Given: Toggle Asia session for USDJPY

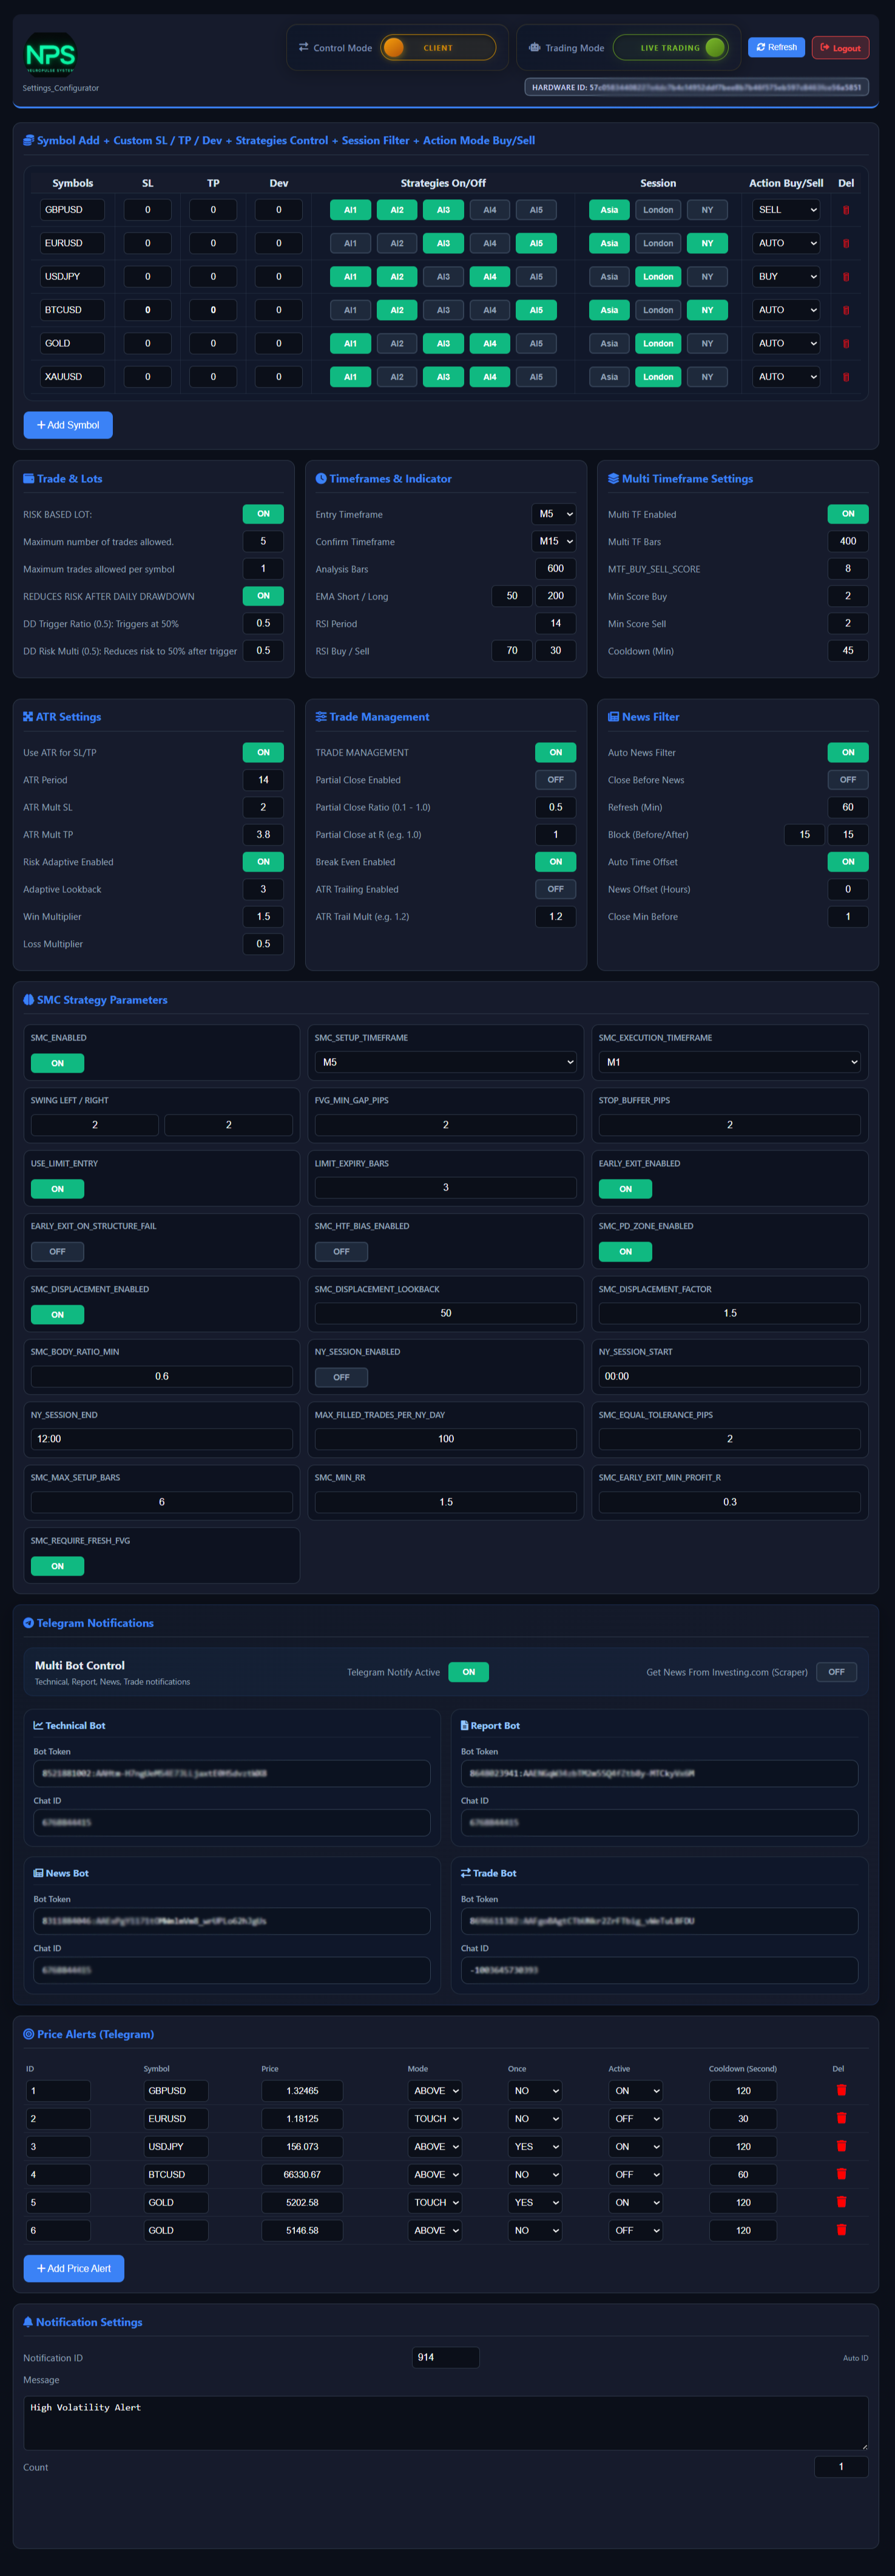Looking at the screenshot, I should pos(609,277).
